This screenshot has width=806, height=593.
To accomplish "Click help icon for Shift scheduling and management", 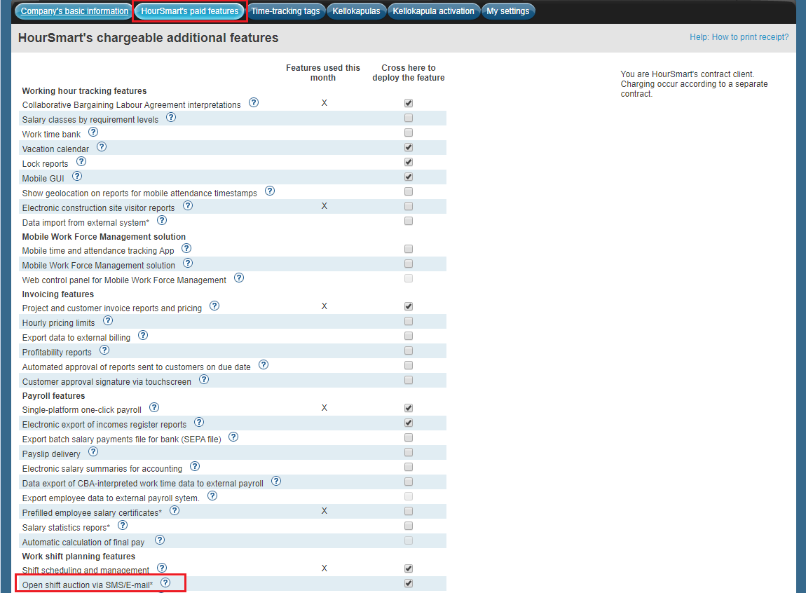I will coord(162,568).
